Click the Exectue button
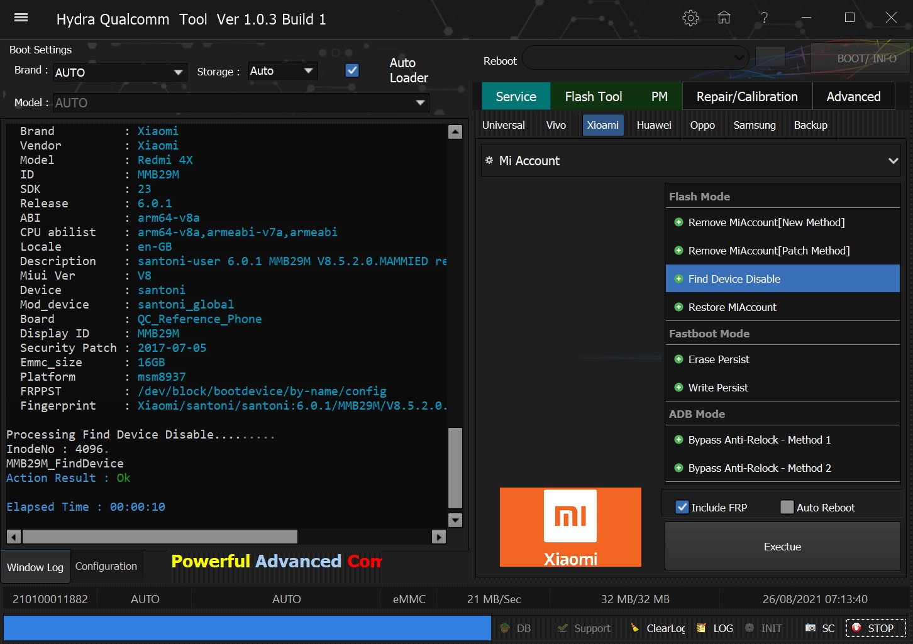This screenshot has width=913, height=644. 782,547
